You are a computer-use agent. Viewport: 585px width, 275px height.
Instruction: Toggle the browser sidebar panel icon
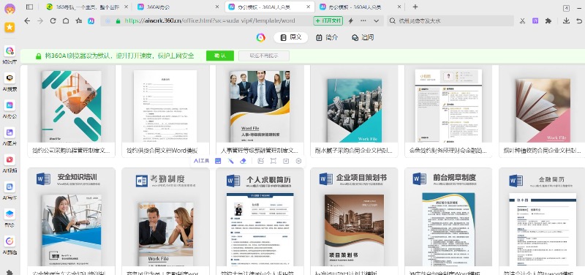pos(30,7)
